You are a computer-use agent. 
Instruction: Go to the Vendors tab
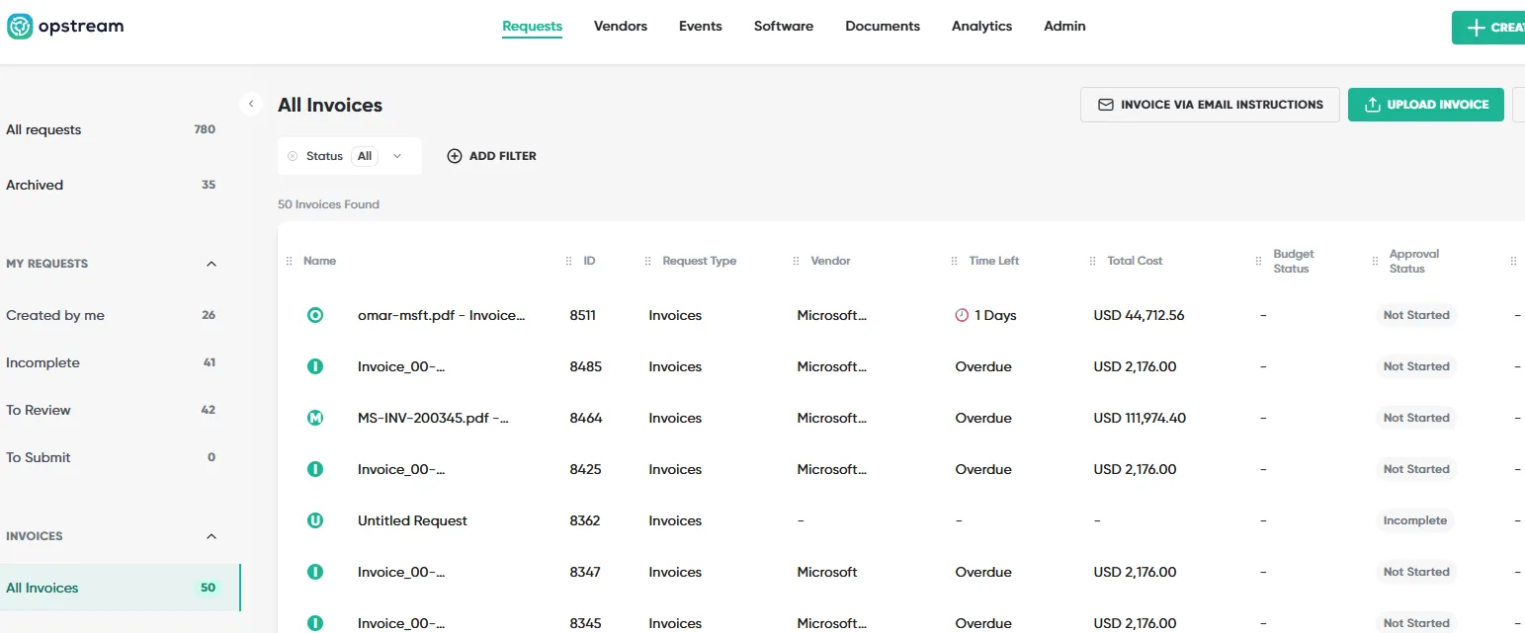coord(621,27)
